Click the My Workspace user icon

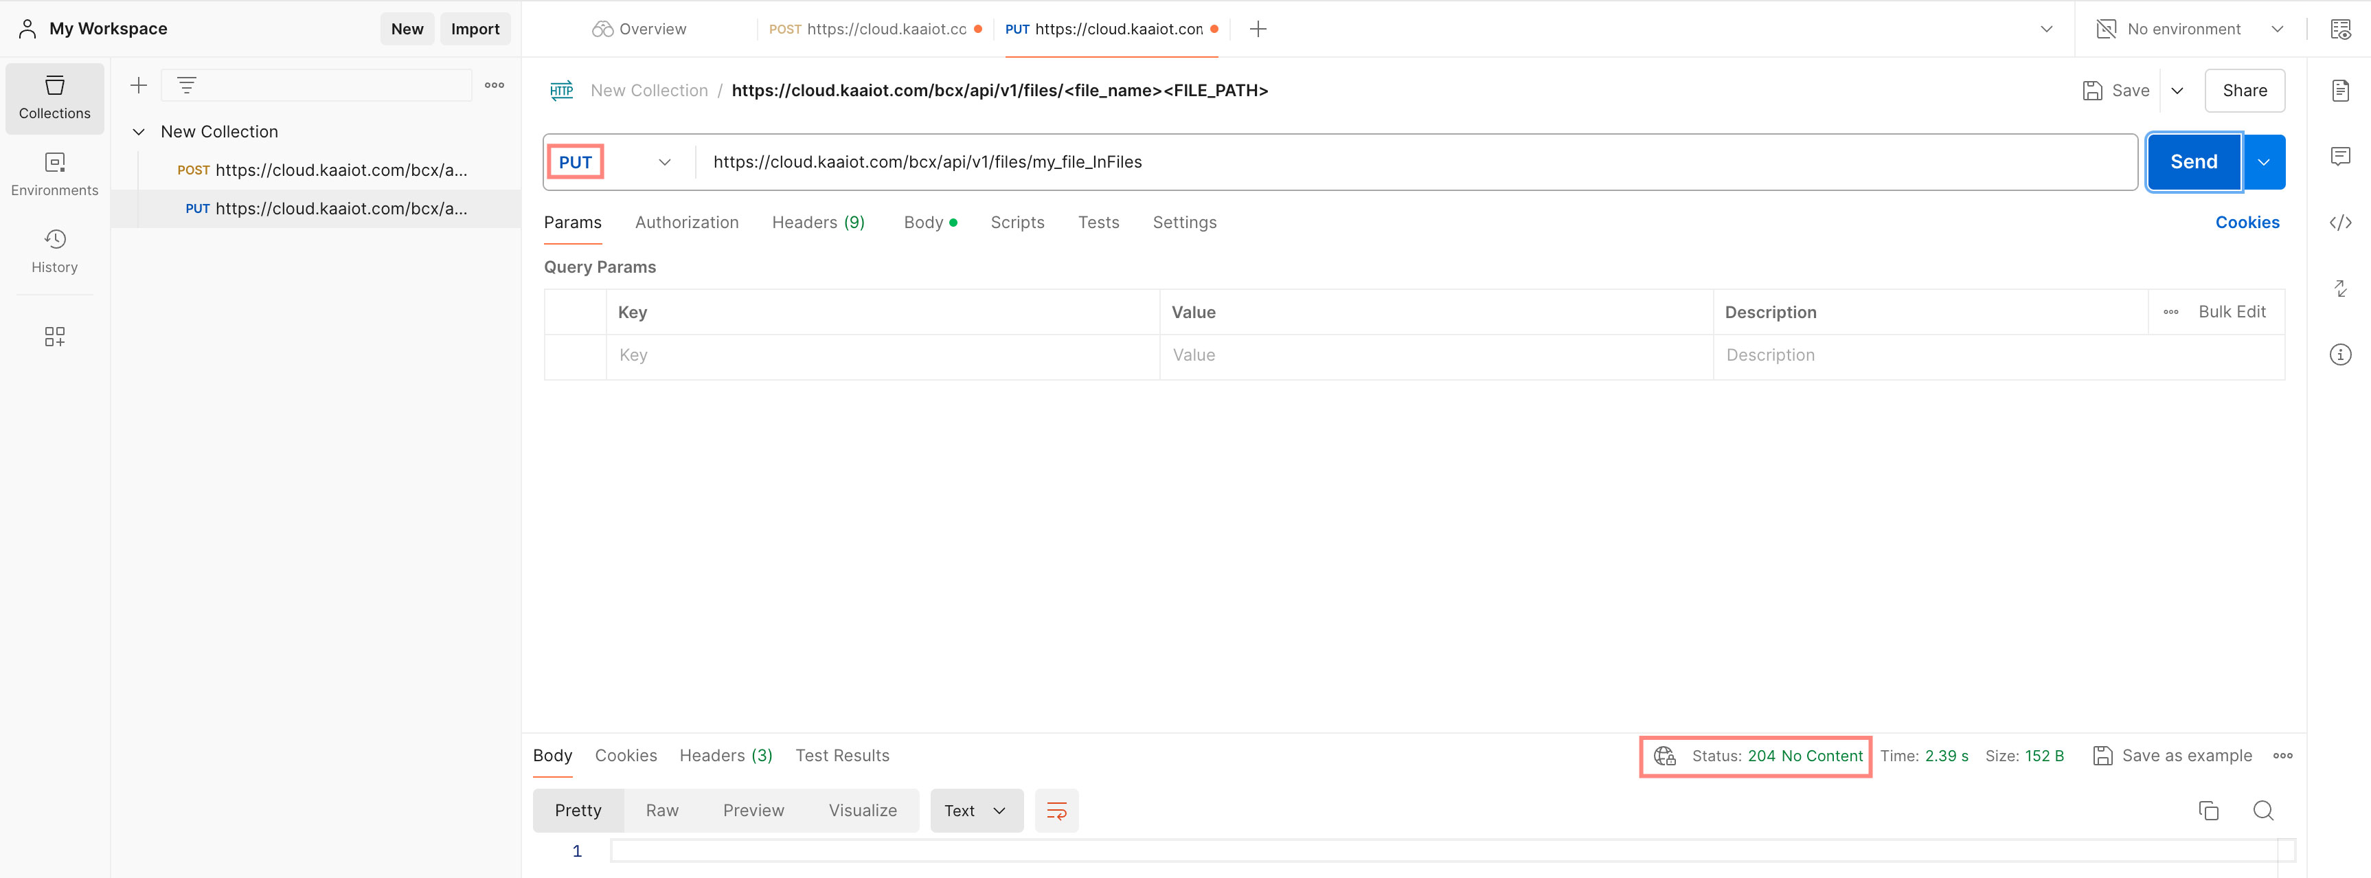coord(27,29)
